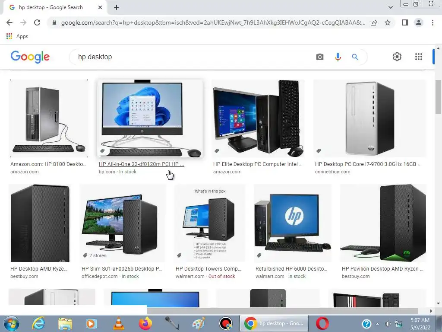Launch VLC media player from taskbar

(x=119, y=323)
